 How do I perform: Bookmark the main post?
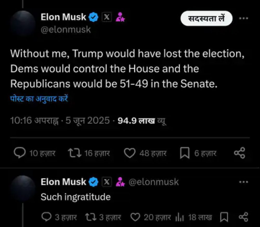(x=184, y=153)
